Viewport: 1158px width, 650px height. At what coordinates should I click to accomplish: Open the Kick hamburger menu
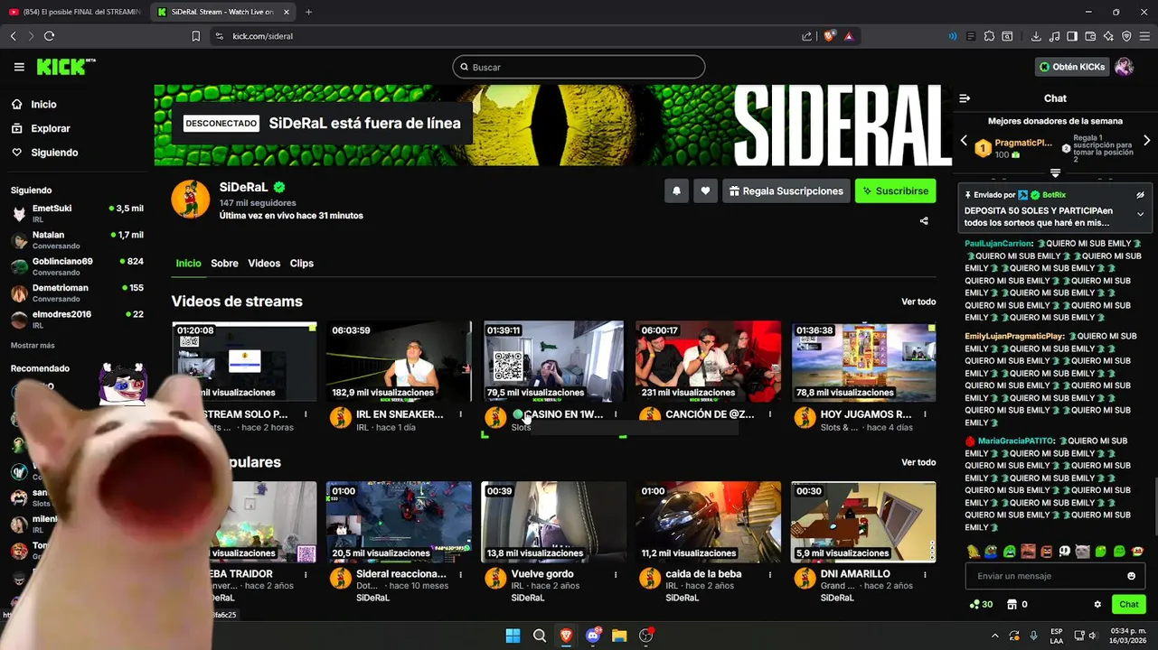click(19, 67)
